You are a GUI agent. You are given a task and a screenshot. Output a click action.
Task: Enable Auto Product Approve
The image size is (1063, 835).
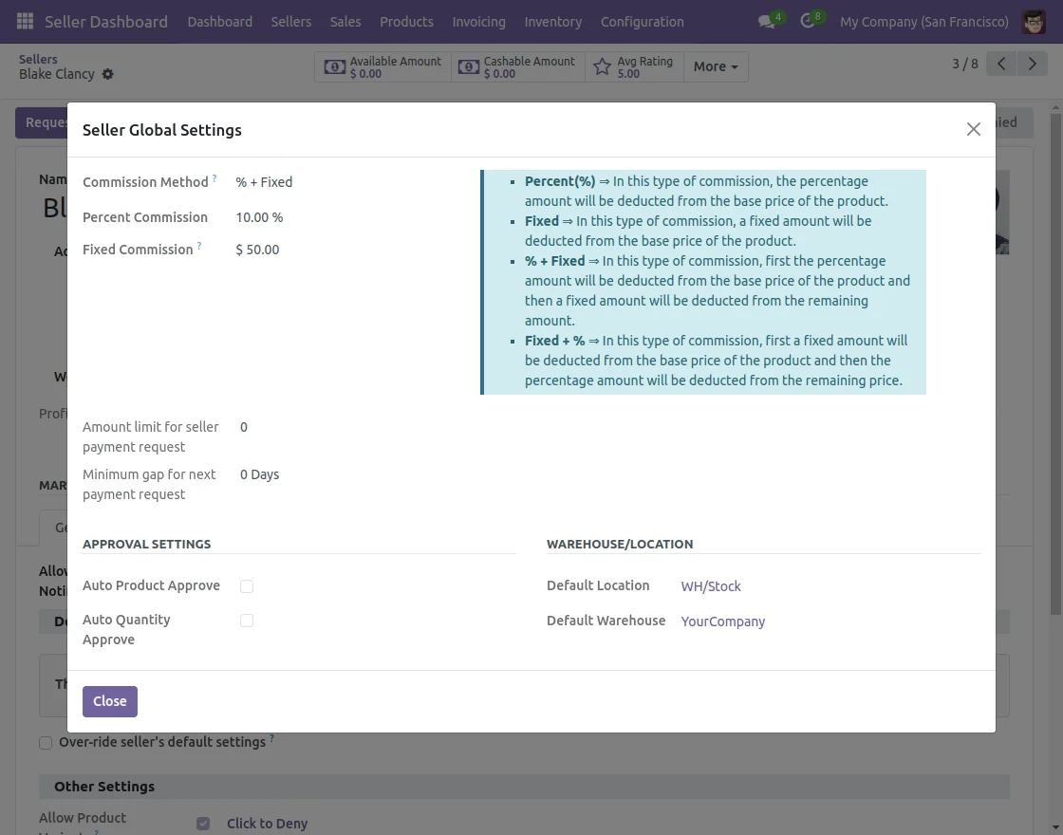point(247,586)
